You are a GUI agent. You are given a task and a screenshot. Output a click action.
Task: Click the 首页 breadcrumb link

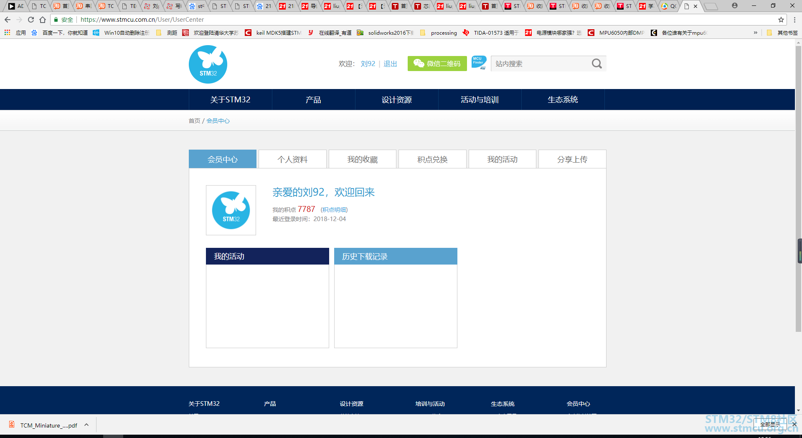point(194,121)
